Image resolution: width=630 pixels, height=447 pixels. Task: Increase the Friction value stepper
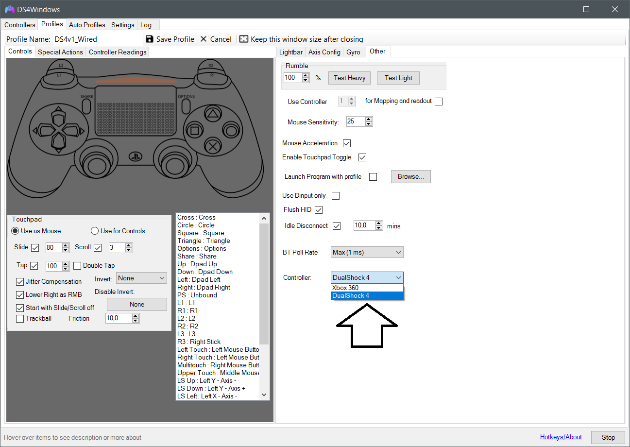point(136,316)
